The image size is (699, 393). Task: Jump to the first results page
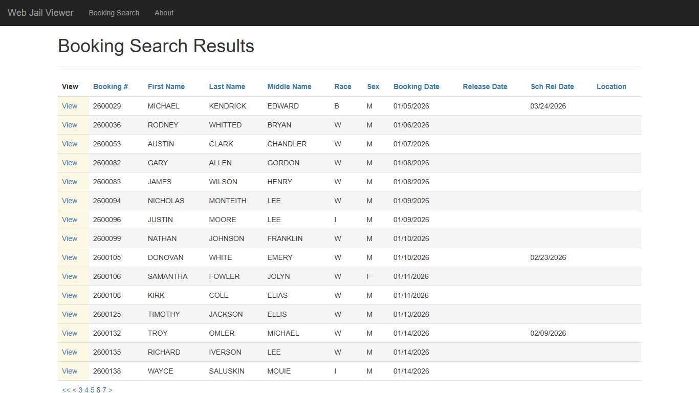click(65, 390)
